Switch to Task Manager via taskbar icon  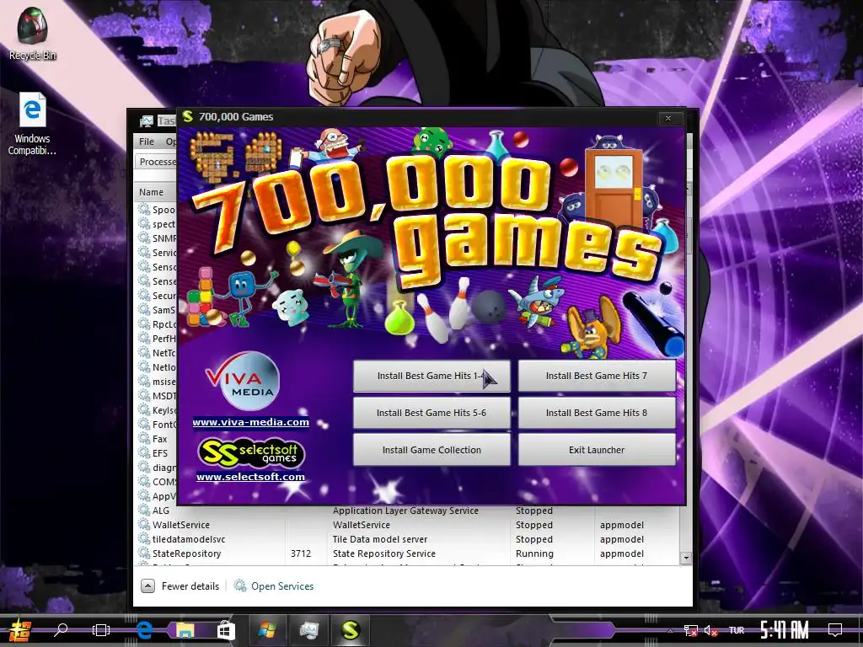tap(309, 629)
